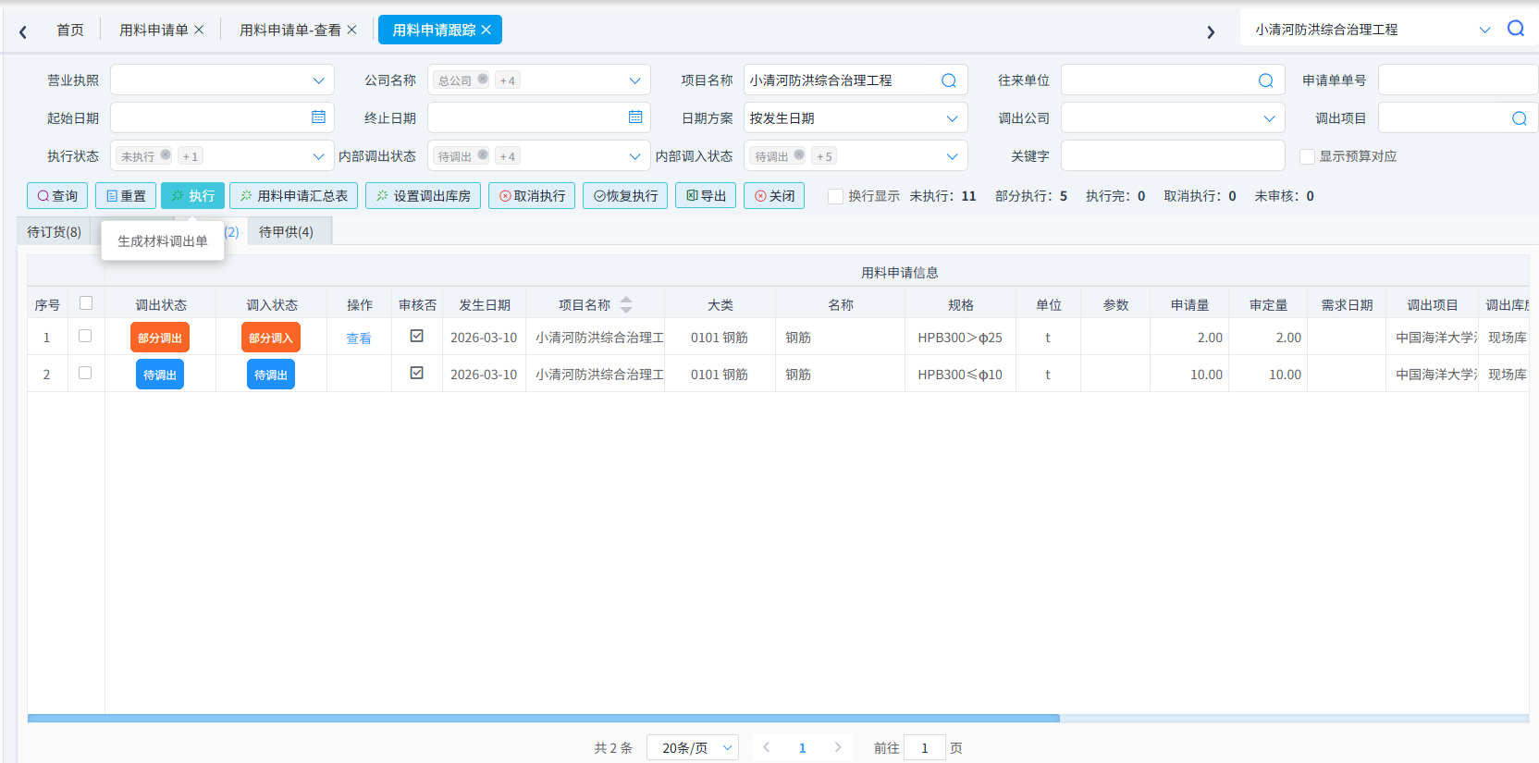Image resolution: width=1539 pixels, height=763 pixels.
Task: Click the 重置 button
Action: coord(126,196)
